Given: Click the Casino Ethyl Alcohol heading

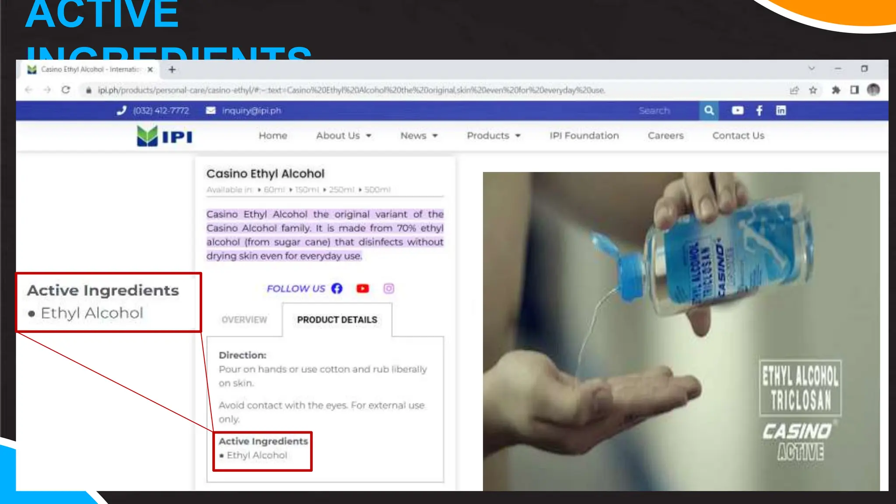Looking at the screenshot, I should tap(266, 174).
